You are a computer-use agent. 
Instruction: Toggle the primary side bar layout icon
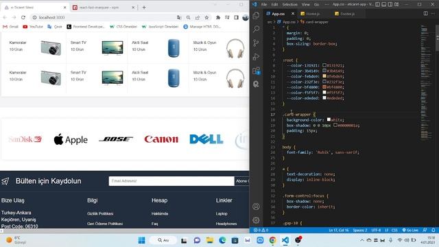(378, 4)
